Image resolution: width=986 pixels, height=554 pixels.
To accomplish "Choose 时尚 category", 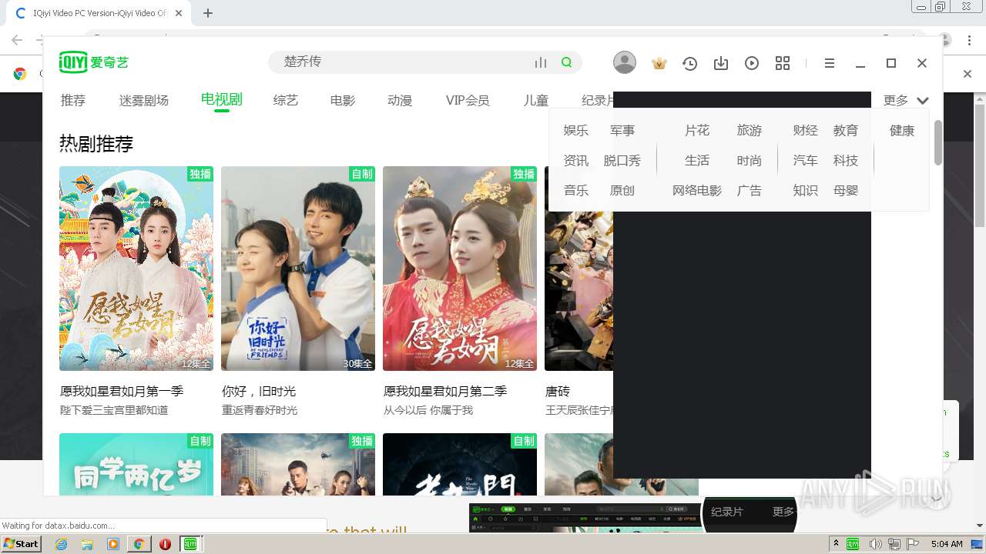I will tap(750, 161).
